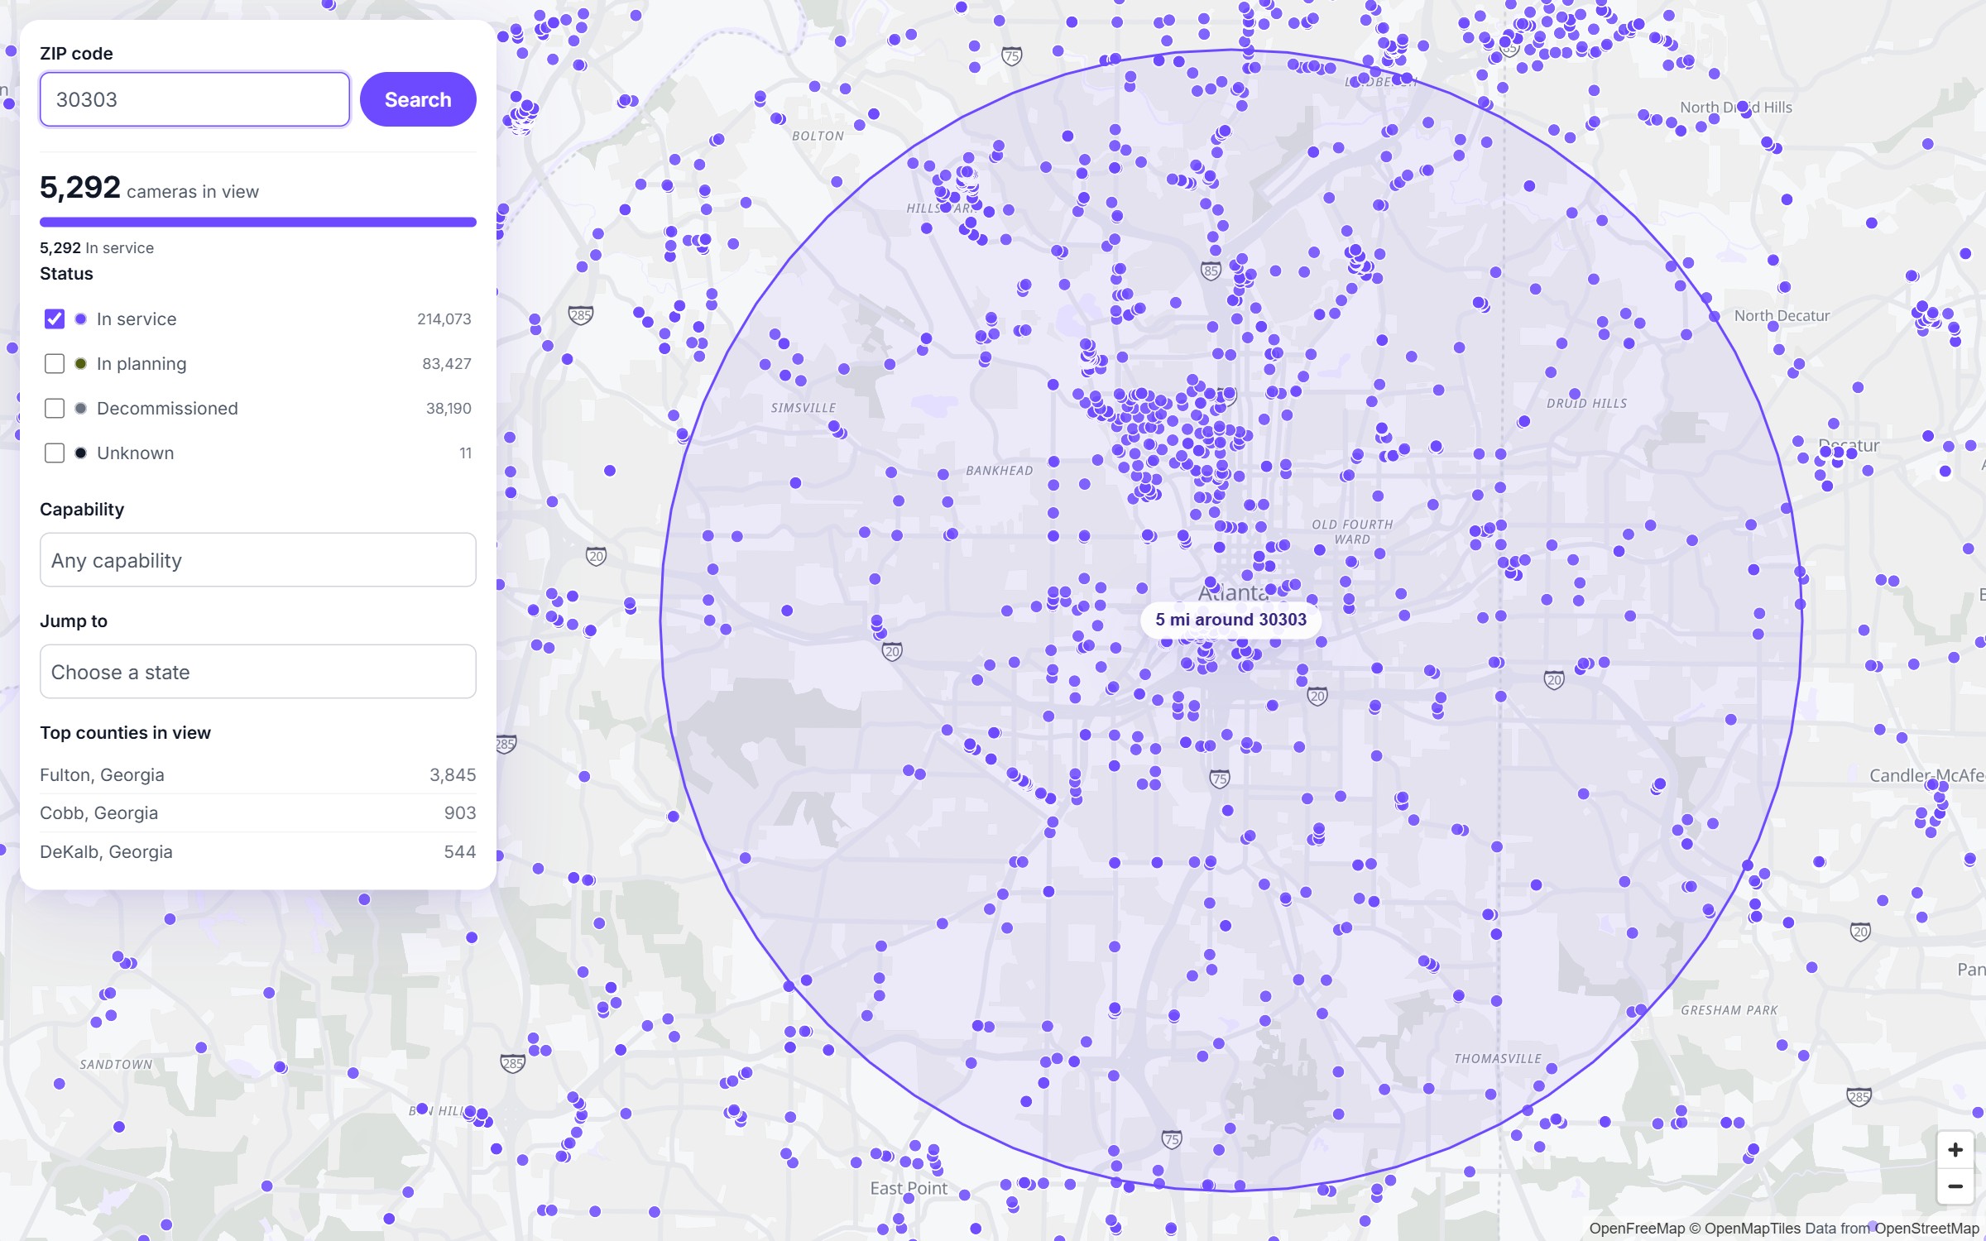This screenshot has height=1241, width=1986.
Task: Click the GRESHAM PARK map label
Action: [1729, 1011]
